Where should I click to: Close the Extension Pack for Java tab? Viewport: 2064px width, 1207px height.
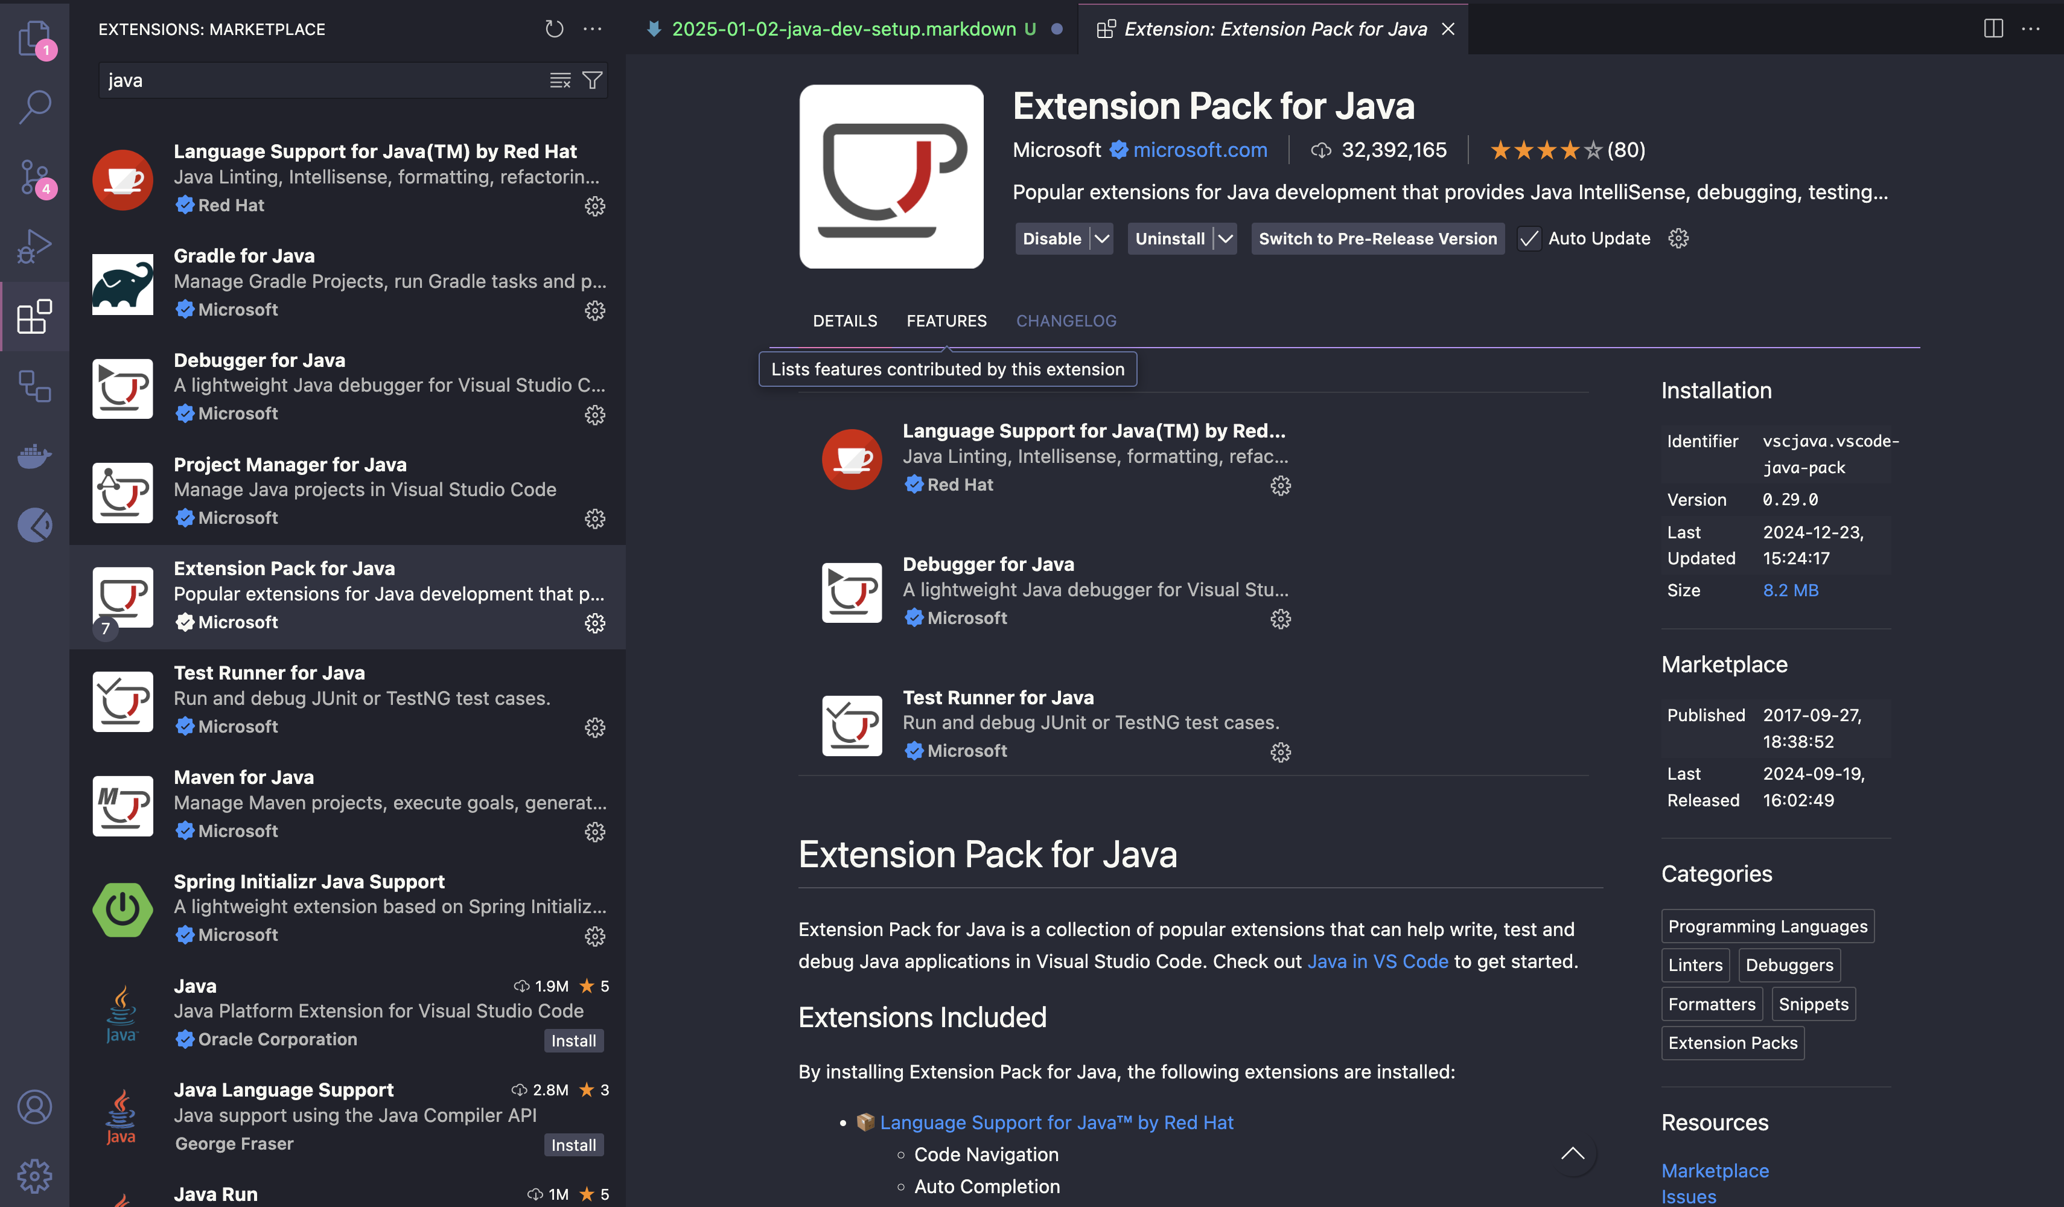click(x=1448, y=30)
